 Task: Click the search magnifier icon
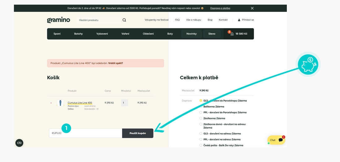coord(124,20)
